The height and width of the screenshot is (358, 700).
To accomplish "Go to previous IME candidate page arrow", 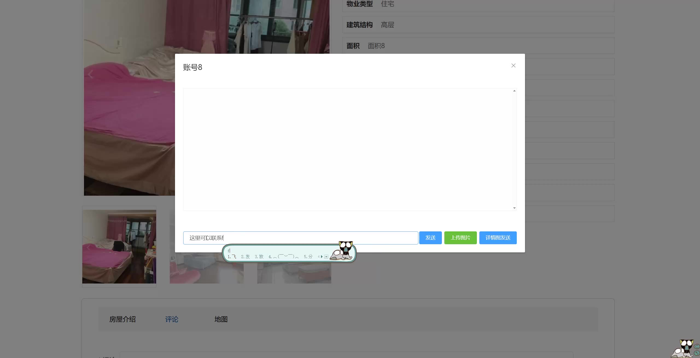I will tap(319, 256).
